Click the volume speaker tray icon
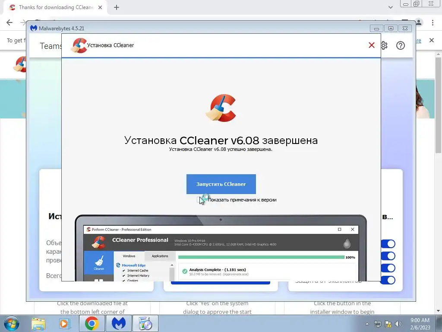 tap(398, 324)
